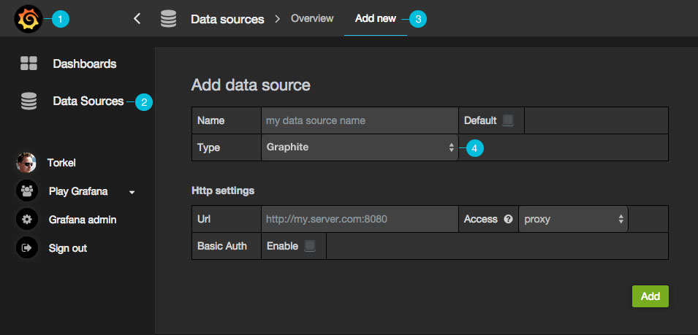Viewport: 698px width, 335px height.
Task: Click the back chevron arrow
Action: pyautogui.click(x=137, y=19)
